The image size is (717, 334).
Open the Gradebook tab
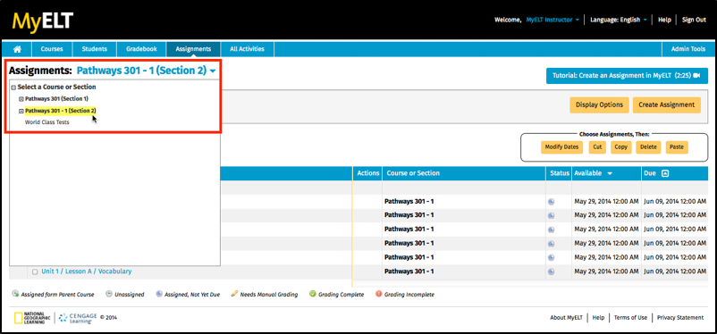(x=141, y=49)
